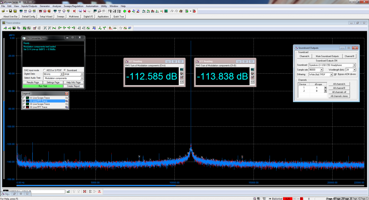The width and height of the screenshot is (369, 200).
Task: Click the red stop indicator icon in main toolbar
Action: [129, 11]
